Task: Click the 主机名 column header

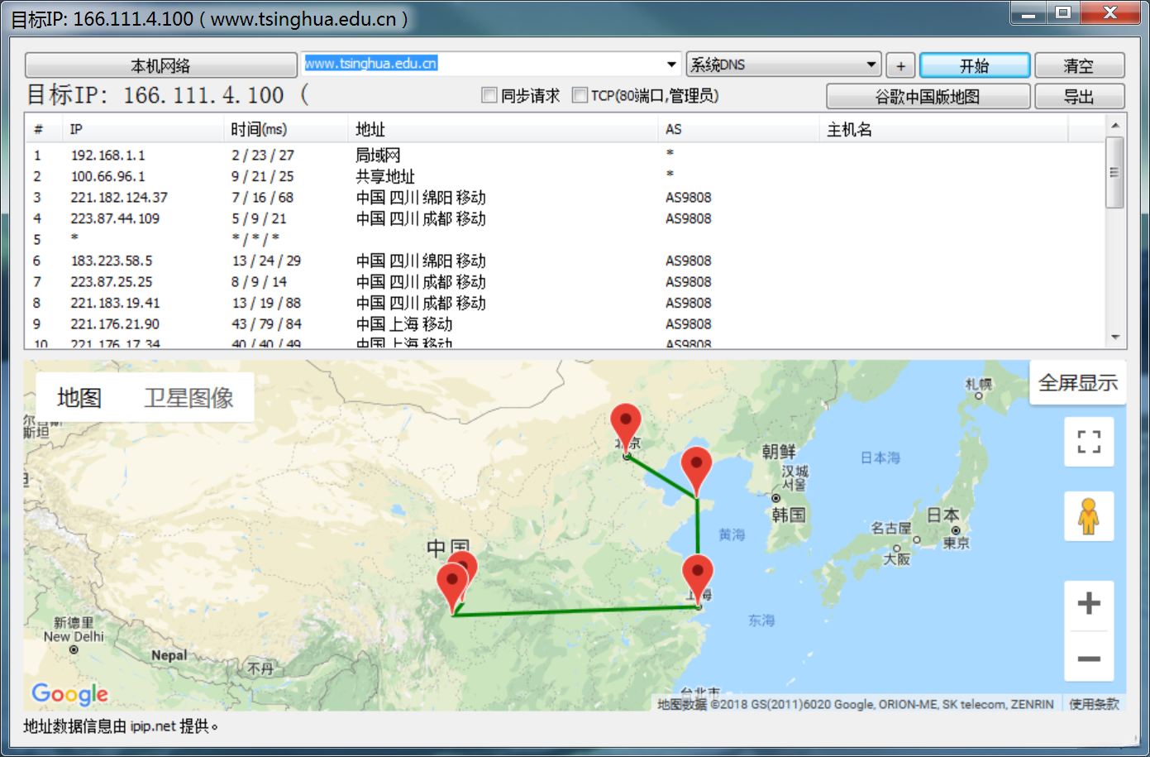Action: tap(943, 129)
